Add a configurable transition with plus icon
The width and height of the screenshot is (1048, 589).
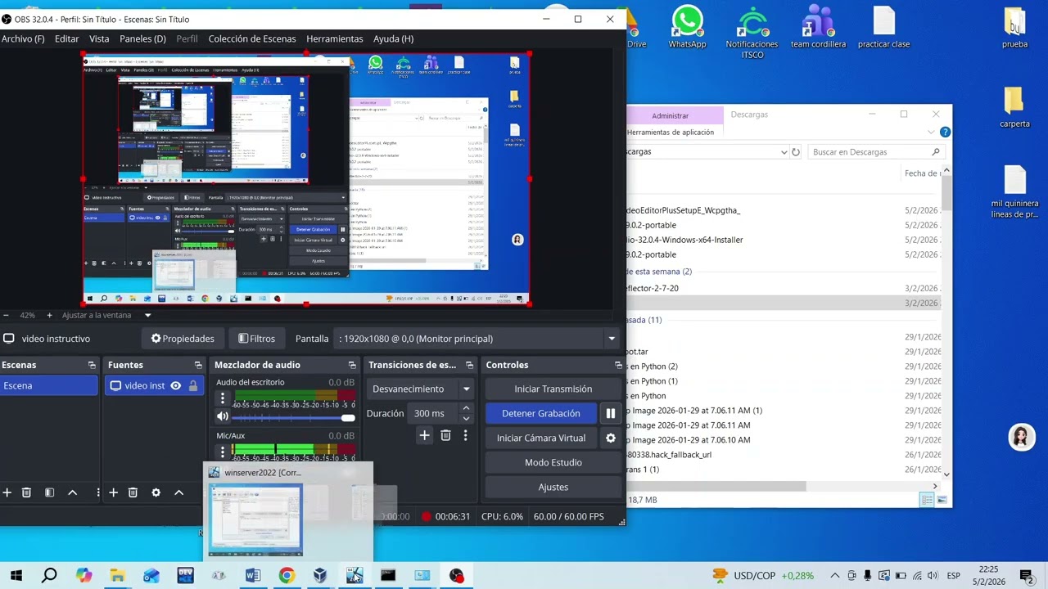[x=424, y=435]
